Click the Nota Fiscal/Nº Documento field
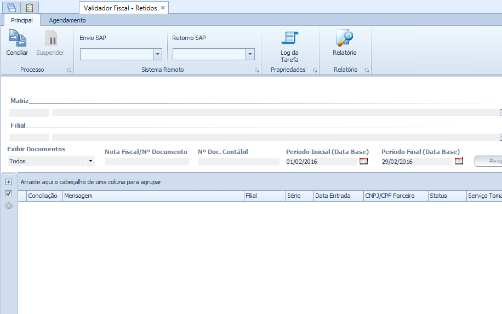Screen dimensions: 502x314 [147, 162]
